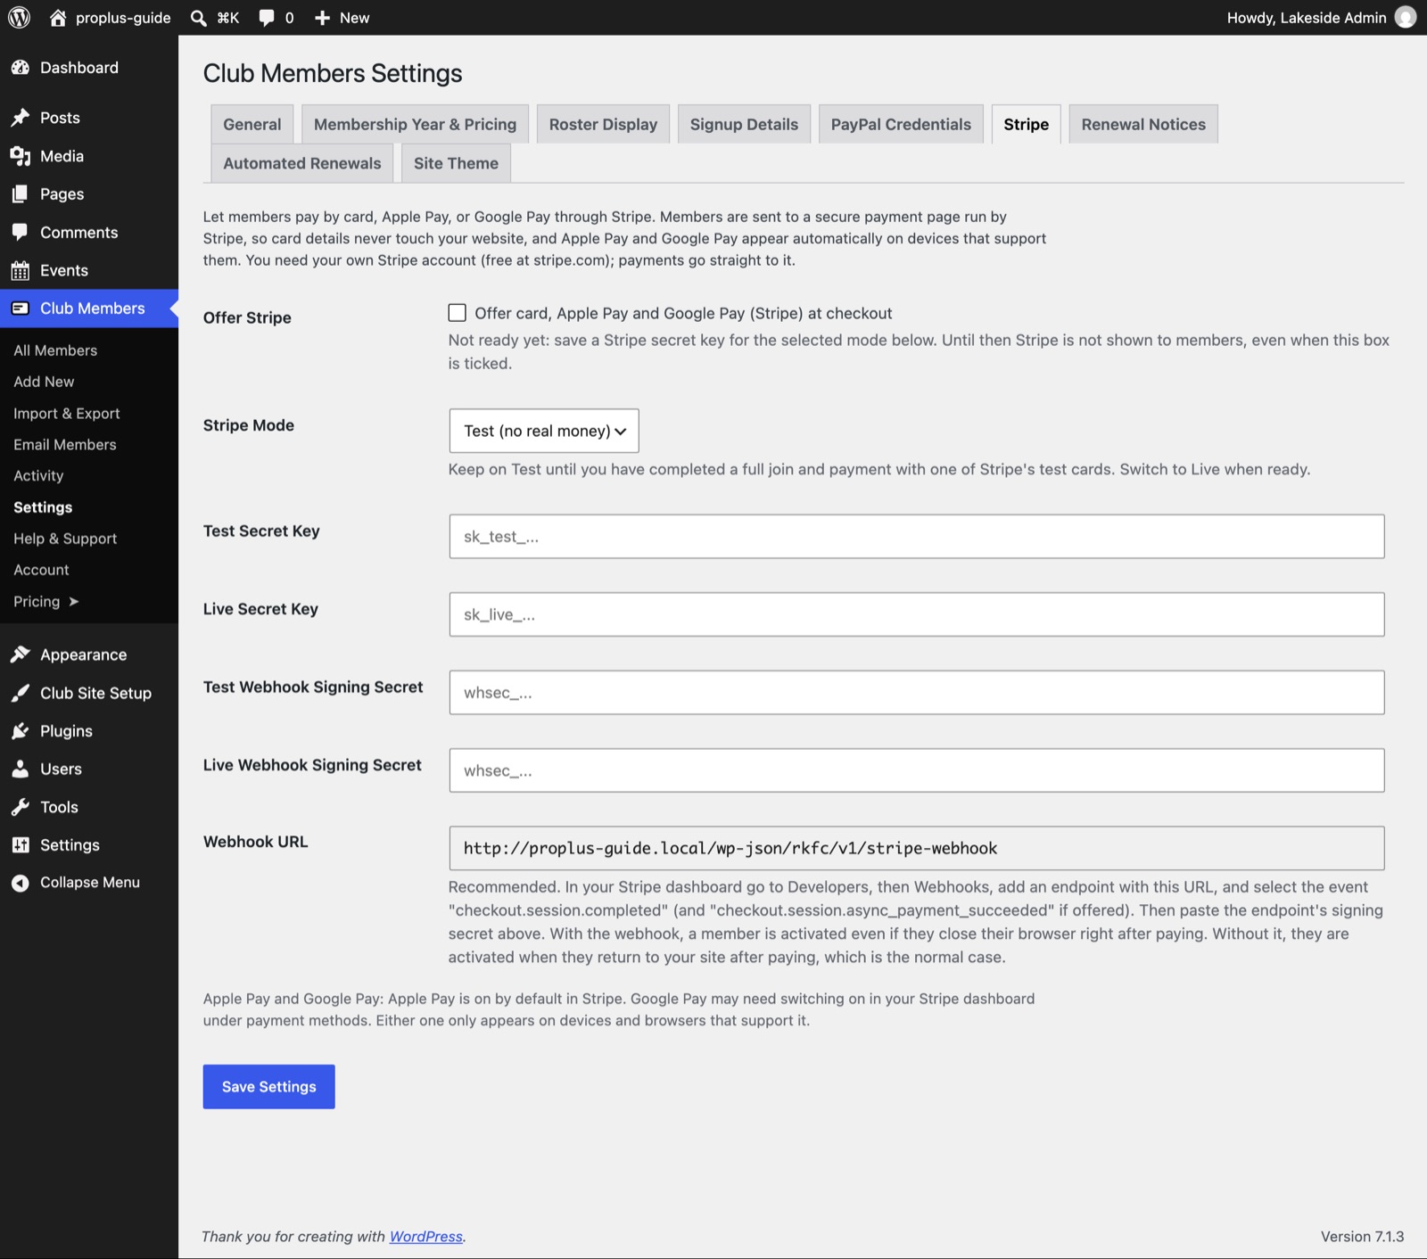The image size is (1427, 1259).
Task: Open the Renewal Notices tab
Action: tap(1143, 124)
